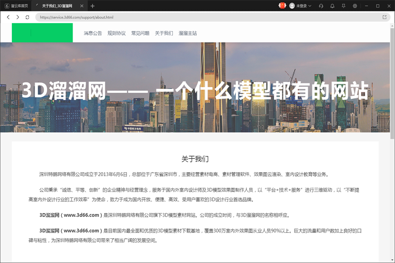The height and width of the screenshot is (263, 395).
Task: Click the green site logo
Action: click(x=42, y=33)
